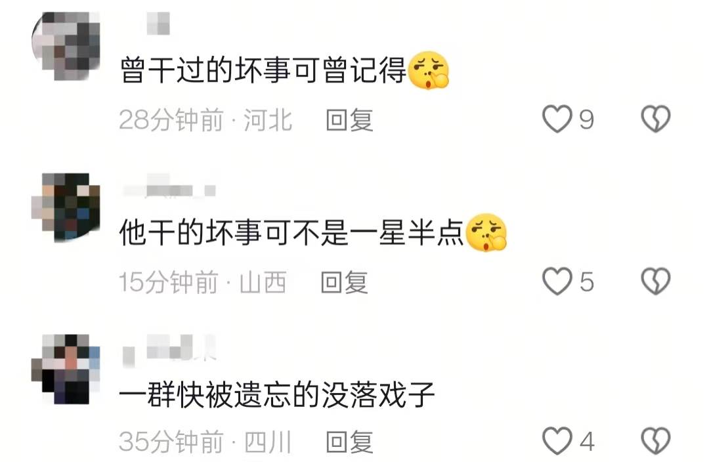Dislike the 河北 comment with broken heart
Viewport: 709px width, 462px height.
pyautogui.click(x=655, y=119)
